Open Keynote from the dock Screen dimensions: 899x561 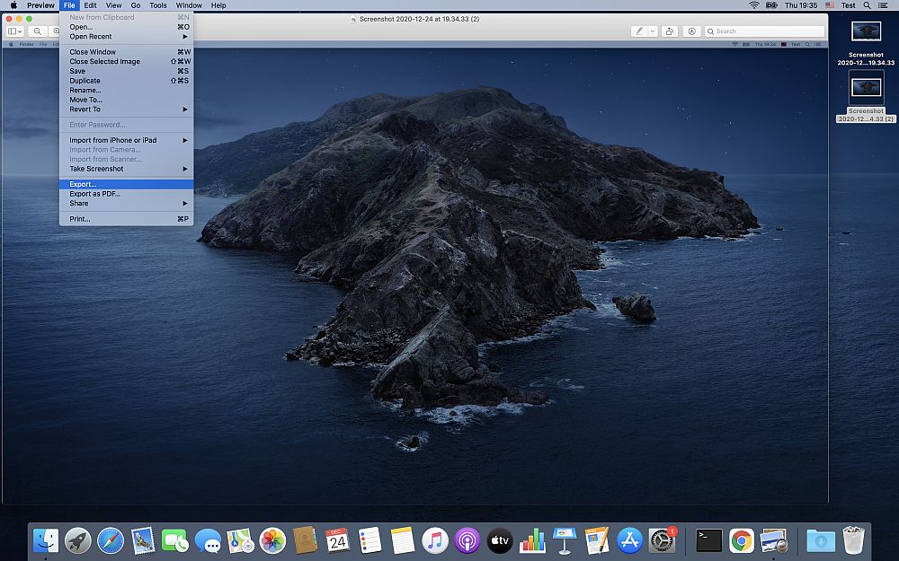click(x=565, y=540)
